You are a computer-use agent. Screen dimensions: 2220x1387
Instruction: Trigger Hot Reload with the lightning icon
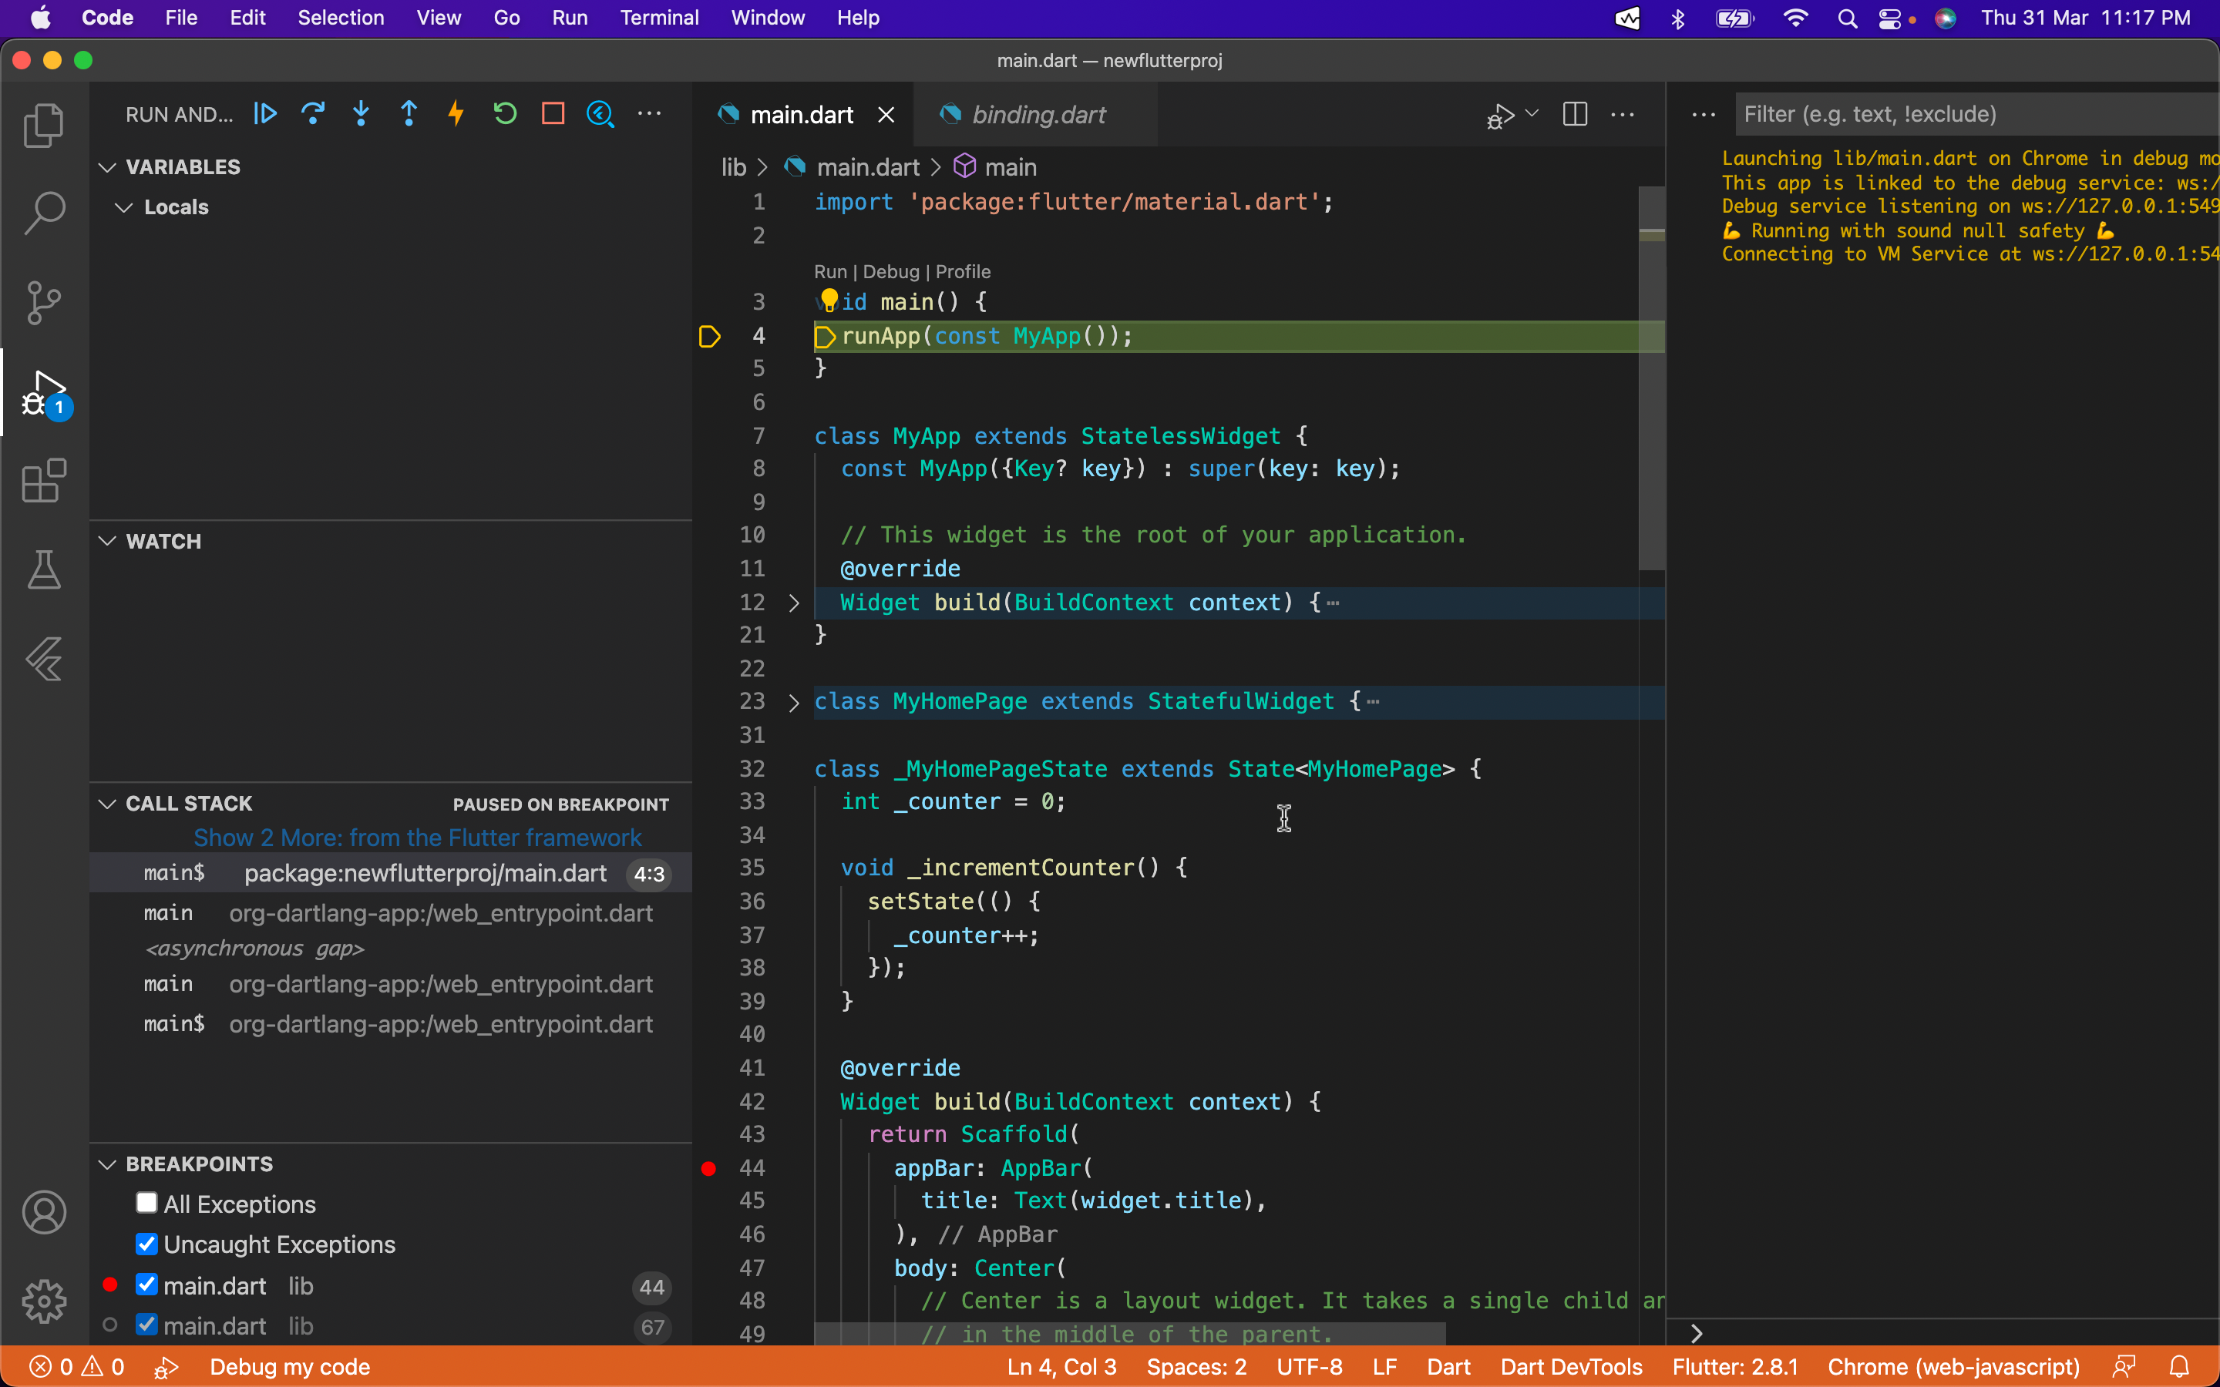click(x=456, y=113)
